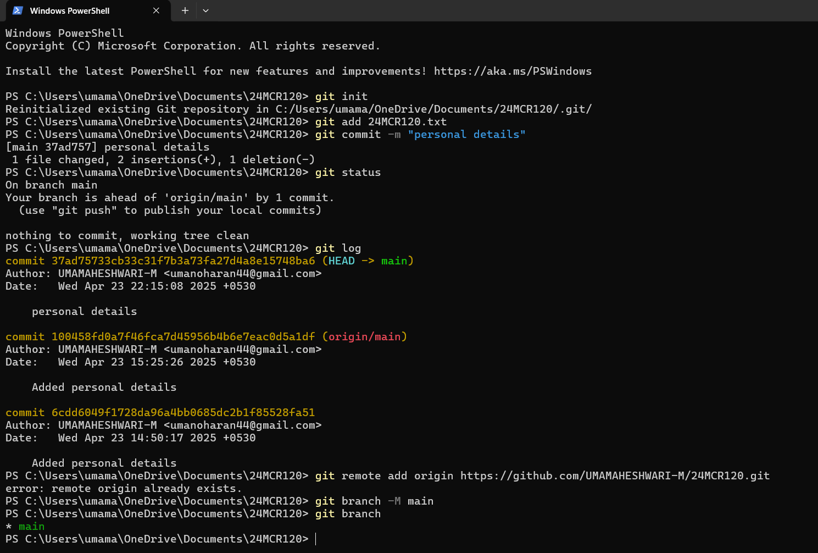
Task: Open a new tab with plus button
Action: (185, 10)
